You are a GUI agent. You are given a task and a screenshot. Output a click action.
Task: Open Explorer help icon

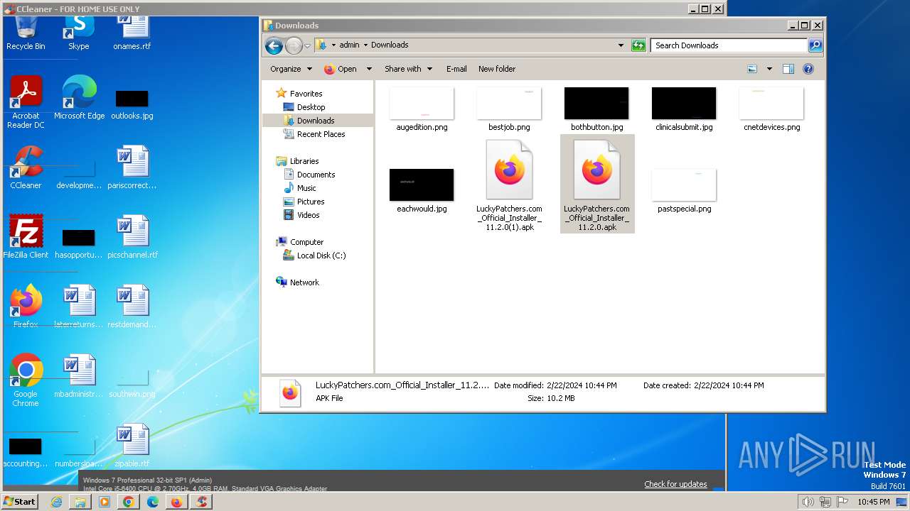tap(808, 69)
